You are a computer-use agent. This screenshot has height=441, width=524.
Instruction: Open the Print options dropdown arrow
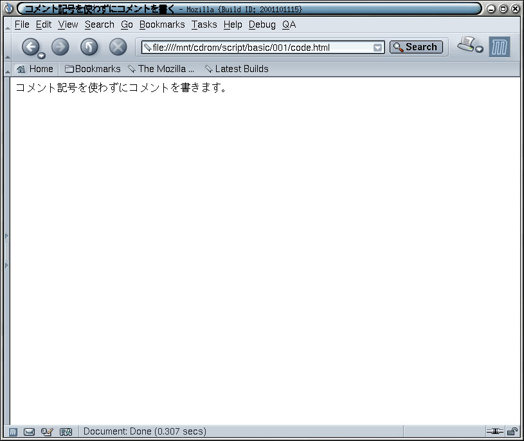click(480, 50)
